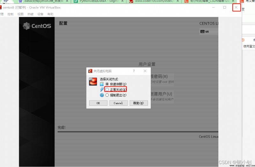Select the 快速休眠(S) radio option
This screenshot has width=255, height=167.
(x=116, y=84)
